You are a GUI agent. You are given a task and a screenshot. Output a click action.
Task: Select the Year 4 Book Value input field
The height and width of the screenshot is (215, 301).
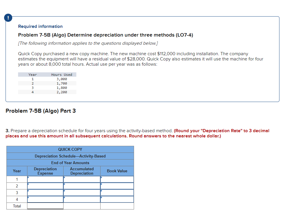[117, 199]
